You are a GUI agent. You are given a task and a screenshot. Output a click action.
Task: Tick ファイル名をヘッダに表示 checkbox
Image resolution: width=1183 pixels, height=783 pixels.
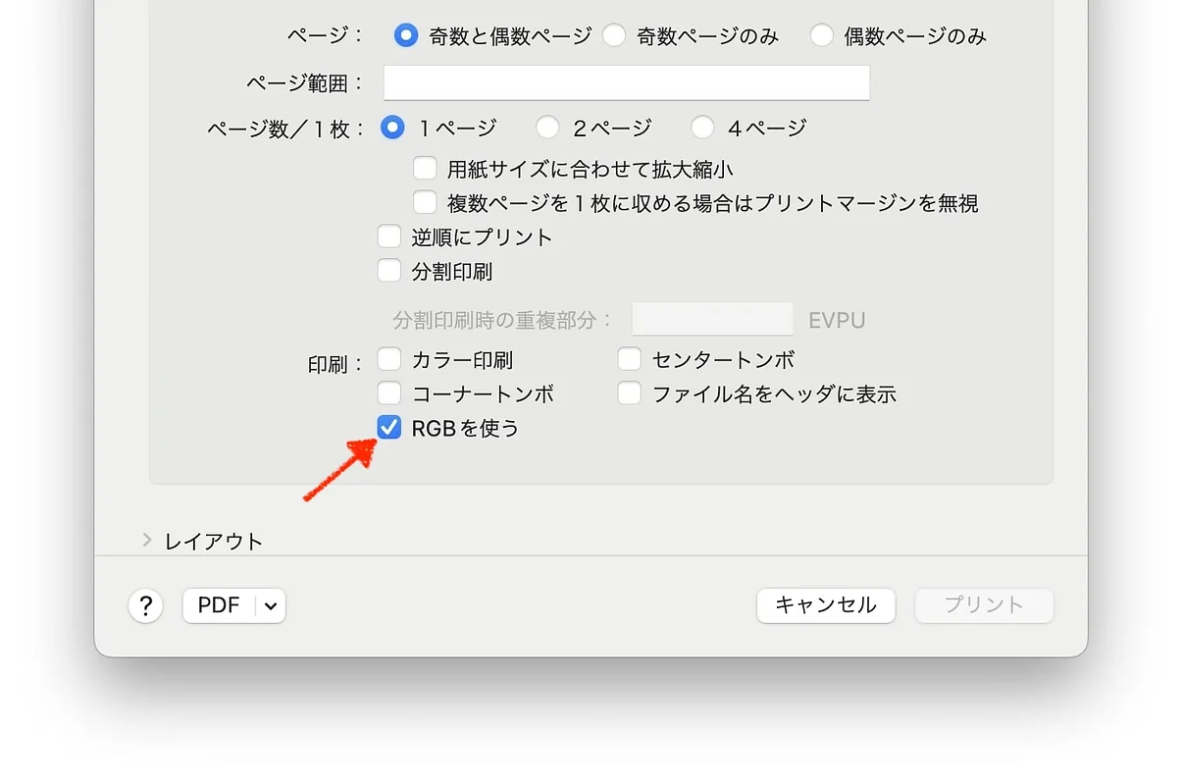(629, 394)
